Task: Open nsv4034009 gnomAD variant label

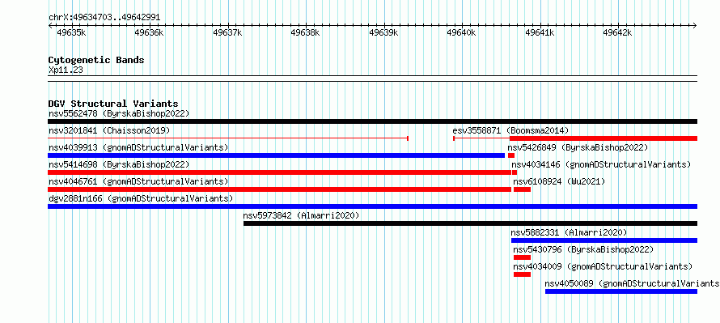Action: (603, 266)
